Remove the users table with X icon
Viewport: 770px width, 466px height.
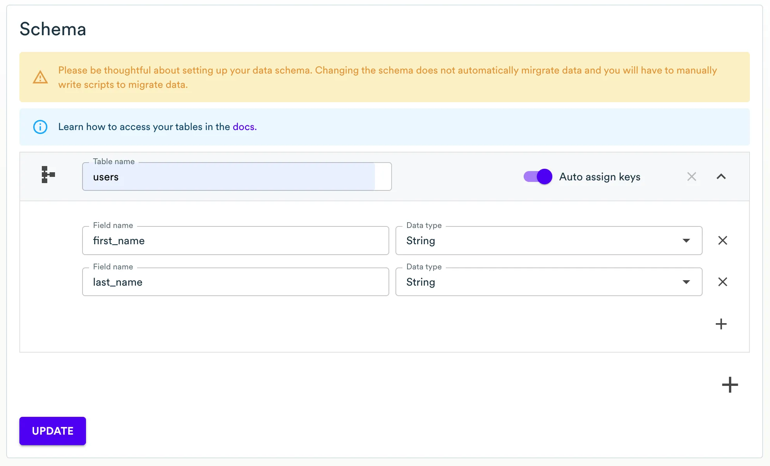(x=691, y=177)
